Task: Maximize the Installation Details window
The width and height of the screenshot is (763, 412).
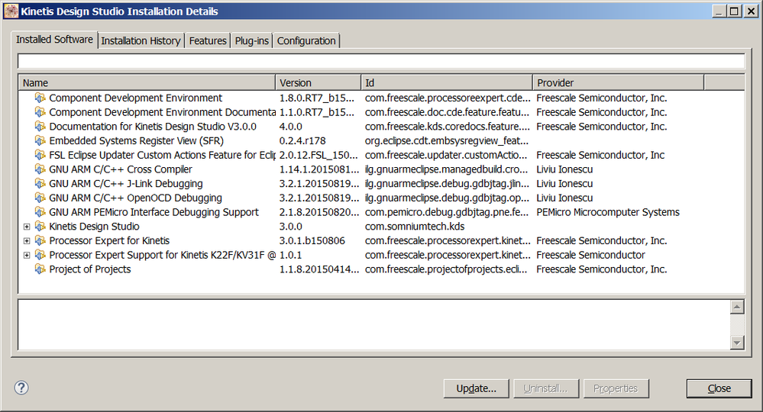Action: click(x=734, y=11)
